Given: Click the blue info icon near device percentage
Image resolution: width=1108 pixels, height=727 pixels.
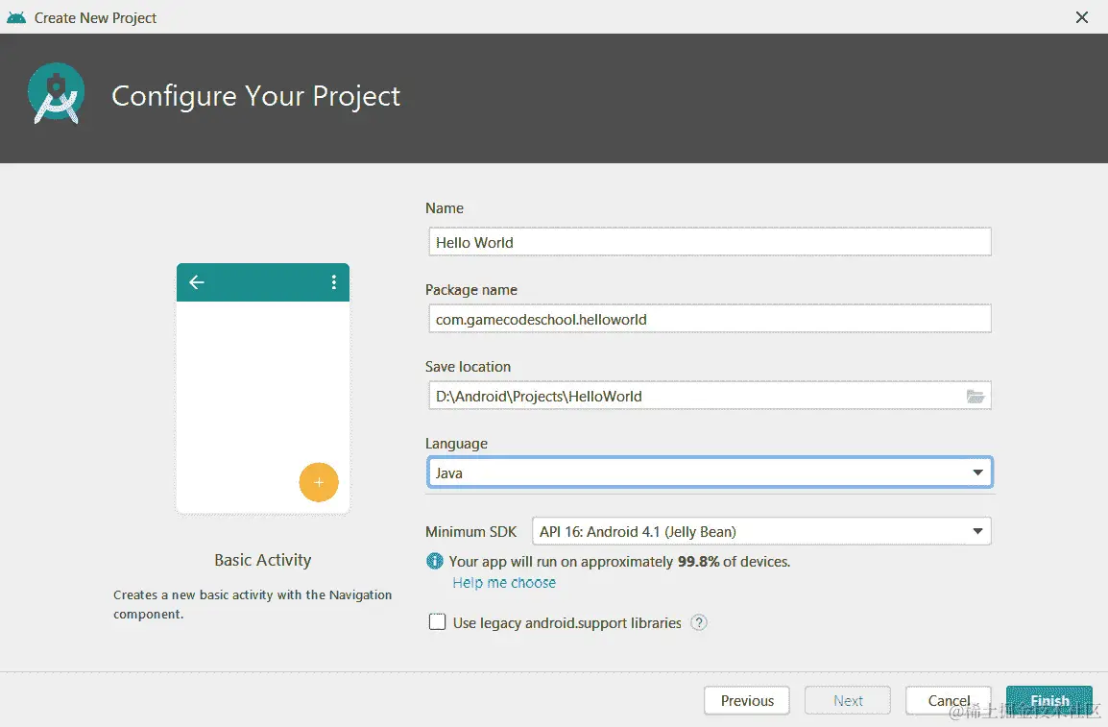Looking at the screenshot, I should click(x=435, y=562).
